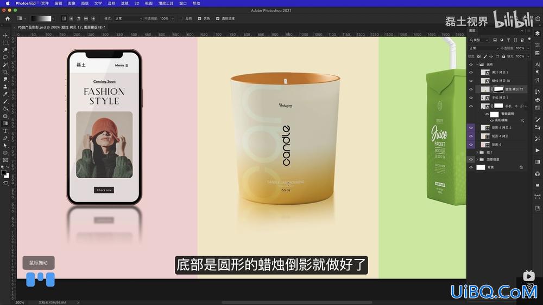This screenshot has height=305, width=543.
Task: Select the Frame tool
Action: 5,160
